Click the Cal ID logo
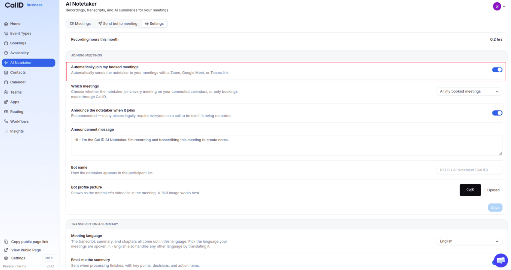 coord(14,5)
